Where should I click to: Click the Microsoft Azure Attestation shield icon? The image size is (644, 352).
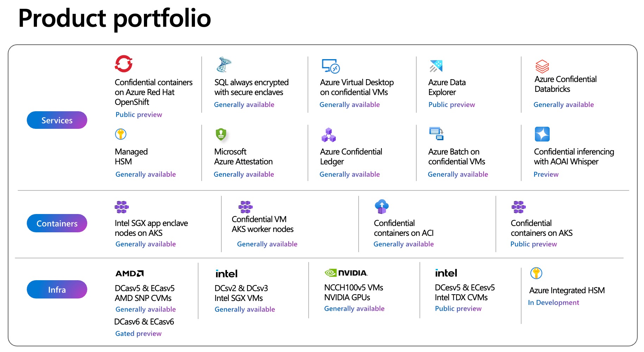pyautogui.click(x=221, y=134)
